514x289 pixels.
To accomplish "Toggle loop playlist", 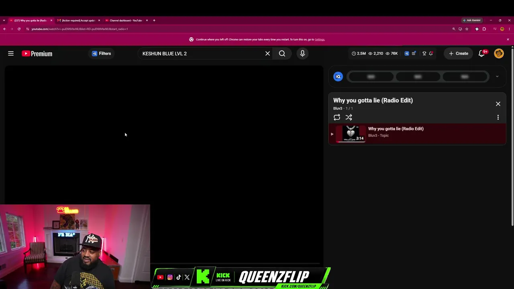I will coord(337,117).
